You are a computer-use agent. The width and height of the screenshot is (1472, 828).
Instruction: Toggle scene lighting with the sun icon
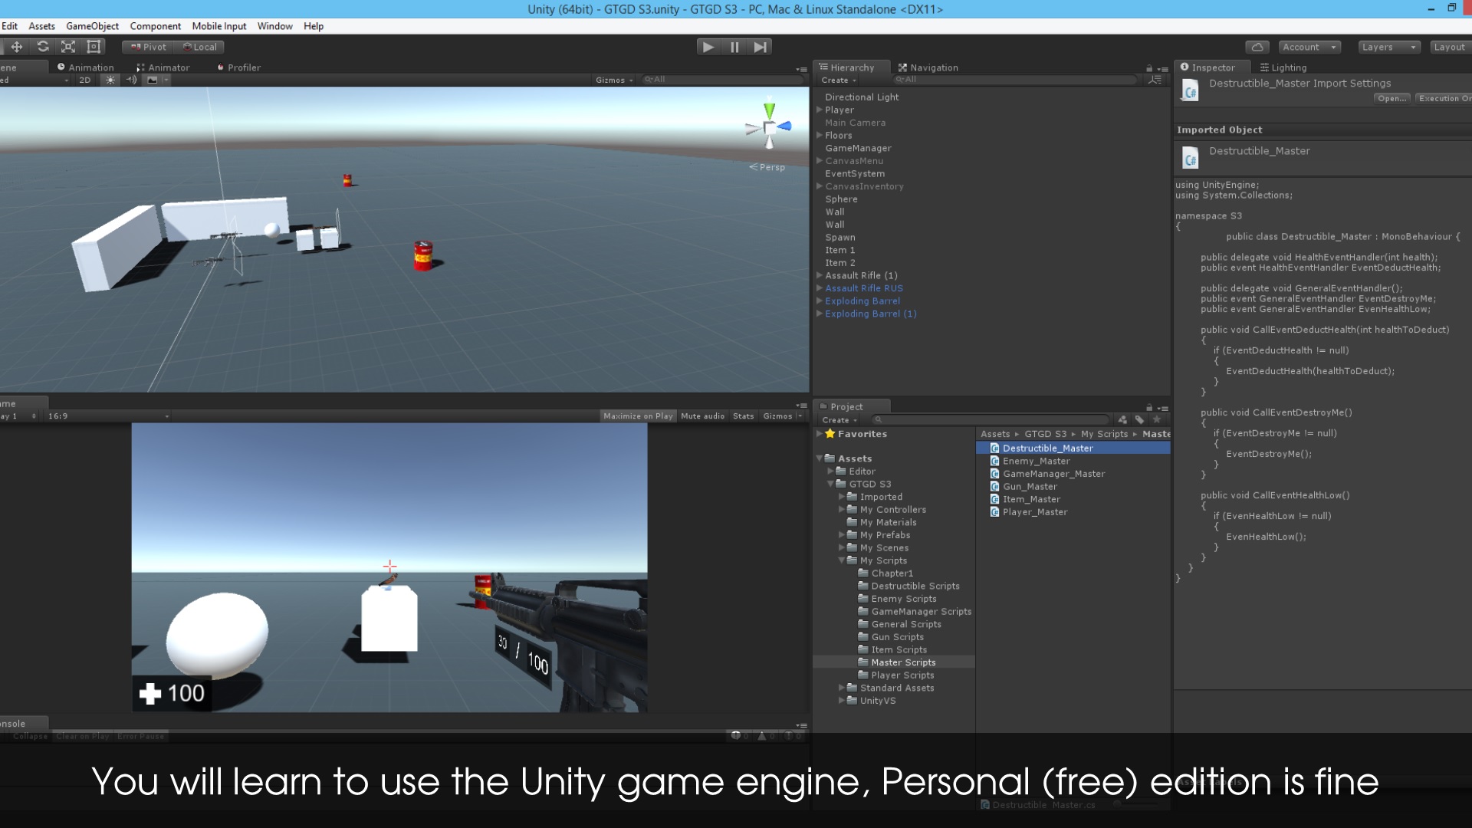pos(110,79)
